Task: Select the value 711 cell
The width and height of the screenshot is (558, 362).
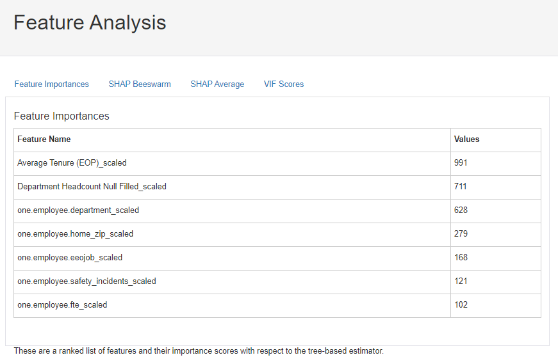Action: click(461, 187)
